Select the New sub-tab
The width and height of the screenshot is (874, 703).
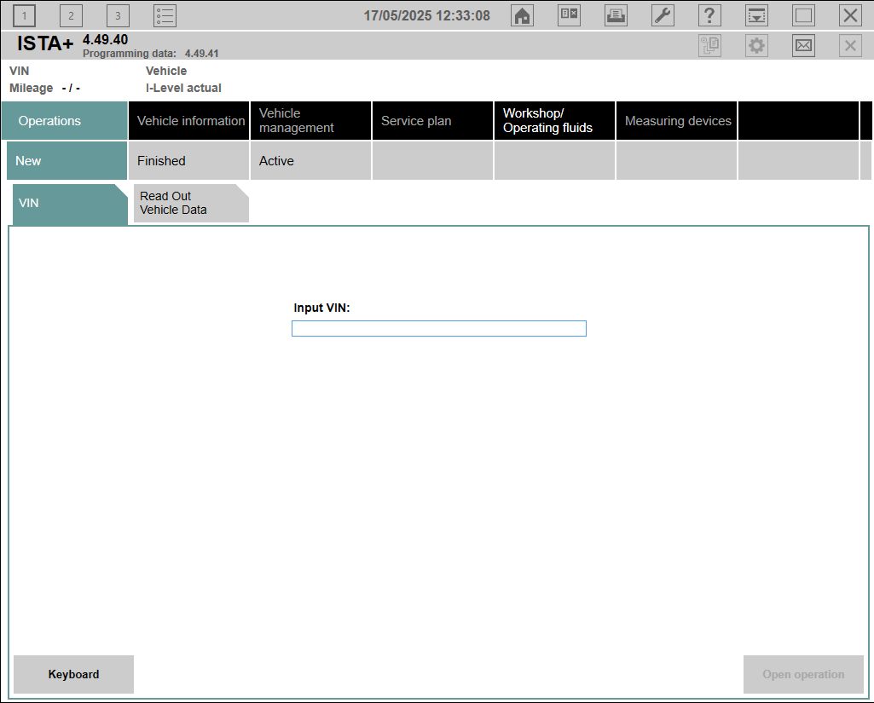[67, 160]
